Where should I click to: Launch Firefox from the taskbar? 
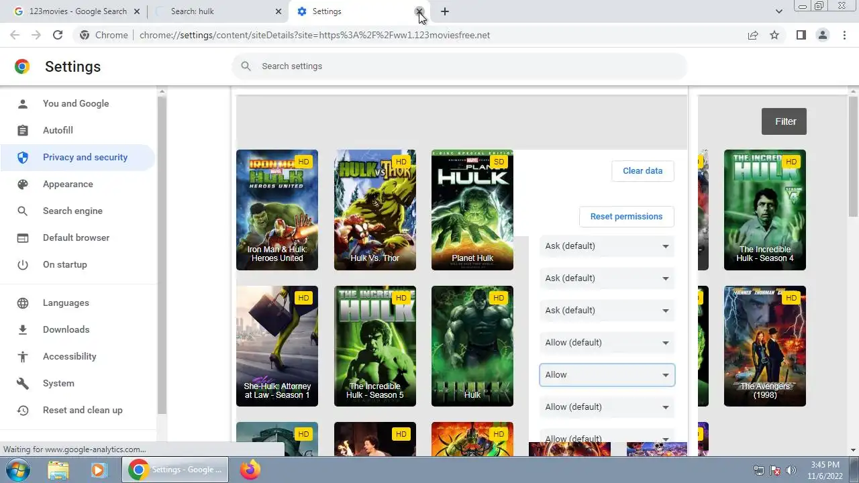250,470
